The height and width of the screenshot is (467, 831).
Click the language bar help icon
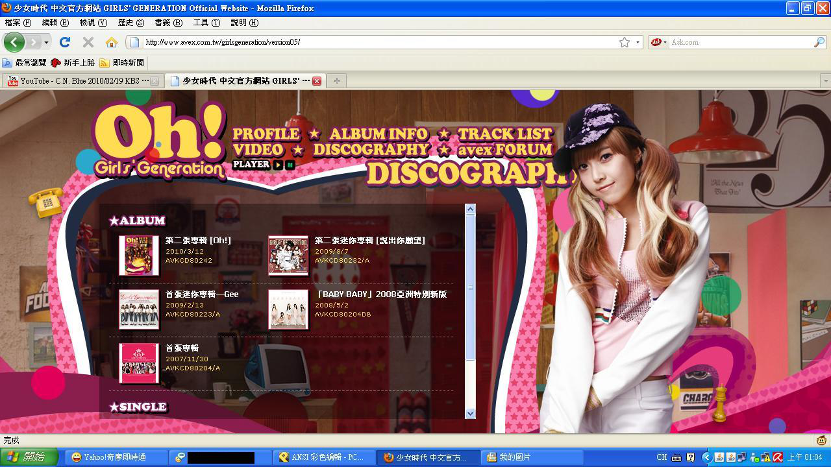(690, 457)
